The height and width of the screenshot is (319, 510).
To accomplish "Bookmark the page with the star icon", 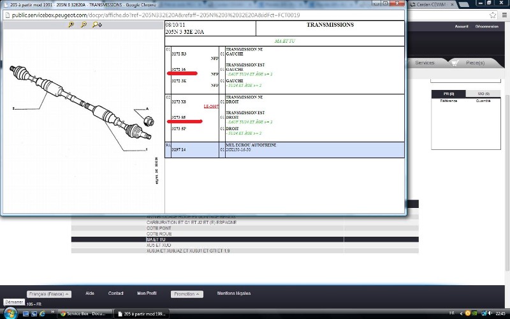I will tap(493, 15).
